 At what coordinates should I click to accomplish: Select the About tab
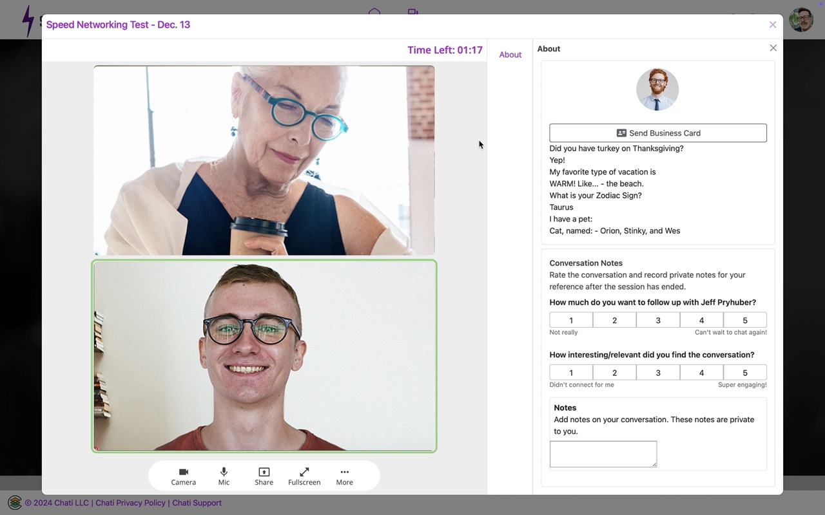(510, 55)
